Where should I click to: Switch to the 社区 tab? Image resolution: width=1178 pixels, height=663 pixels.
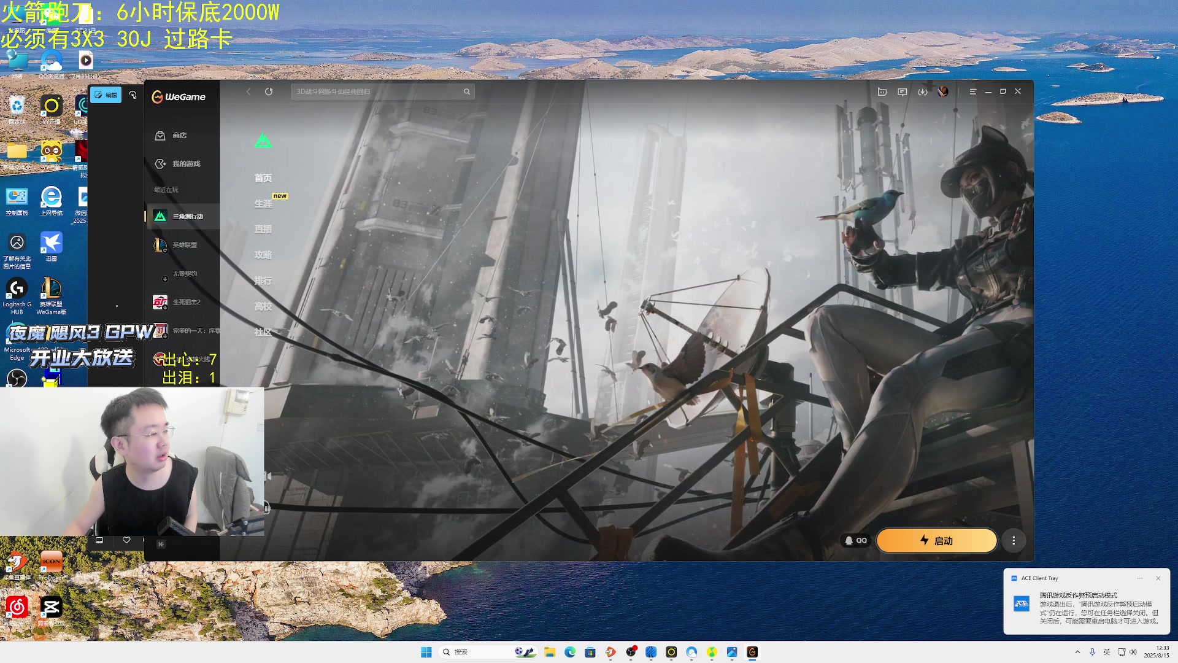pyautogui.click(x=263, y=332)
